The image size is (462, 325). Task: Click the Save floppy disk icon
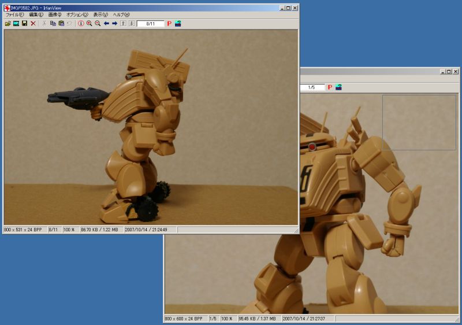24,24
